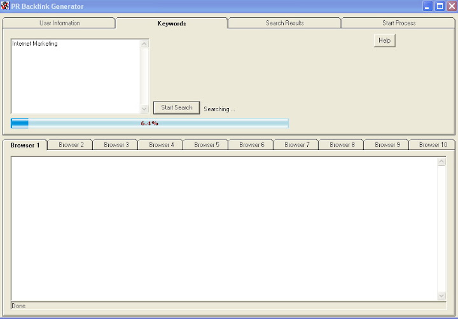Select the Browser 10 tab

point(433,145)
